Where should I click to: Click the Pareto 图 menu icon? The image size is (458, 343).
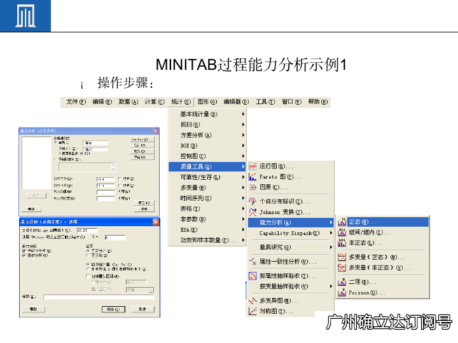coord(253,177)
